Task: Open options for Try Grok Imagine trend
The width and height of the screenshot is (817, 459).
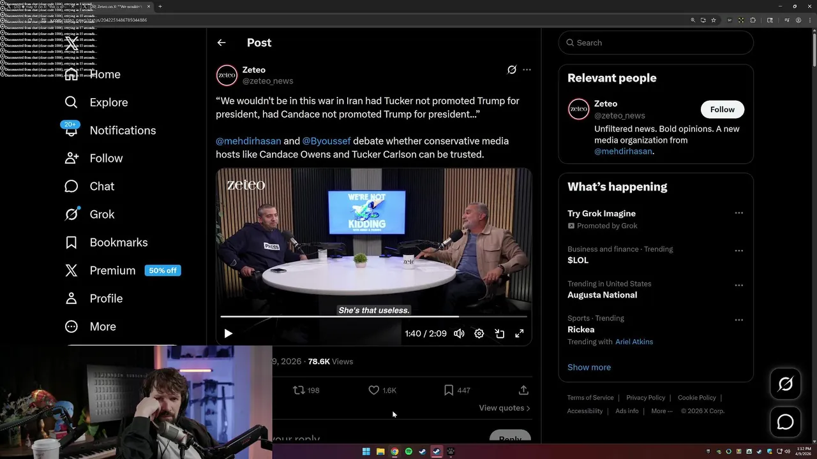Action: pos(738,213)
